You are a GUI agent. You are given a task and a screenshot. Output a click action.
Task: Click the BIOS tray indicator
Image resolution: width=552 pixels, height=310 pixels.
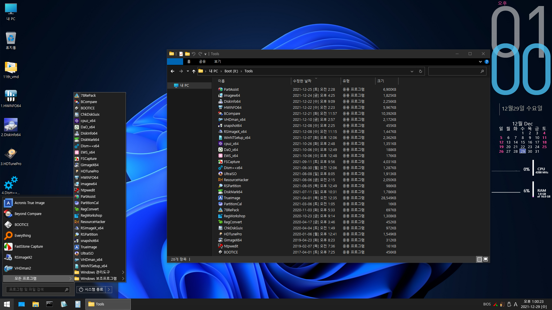(487, 304)
